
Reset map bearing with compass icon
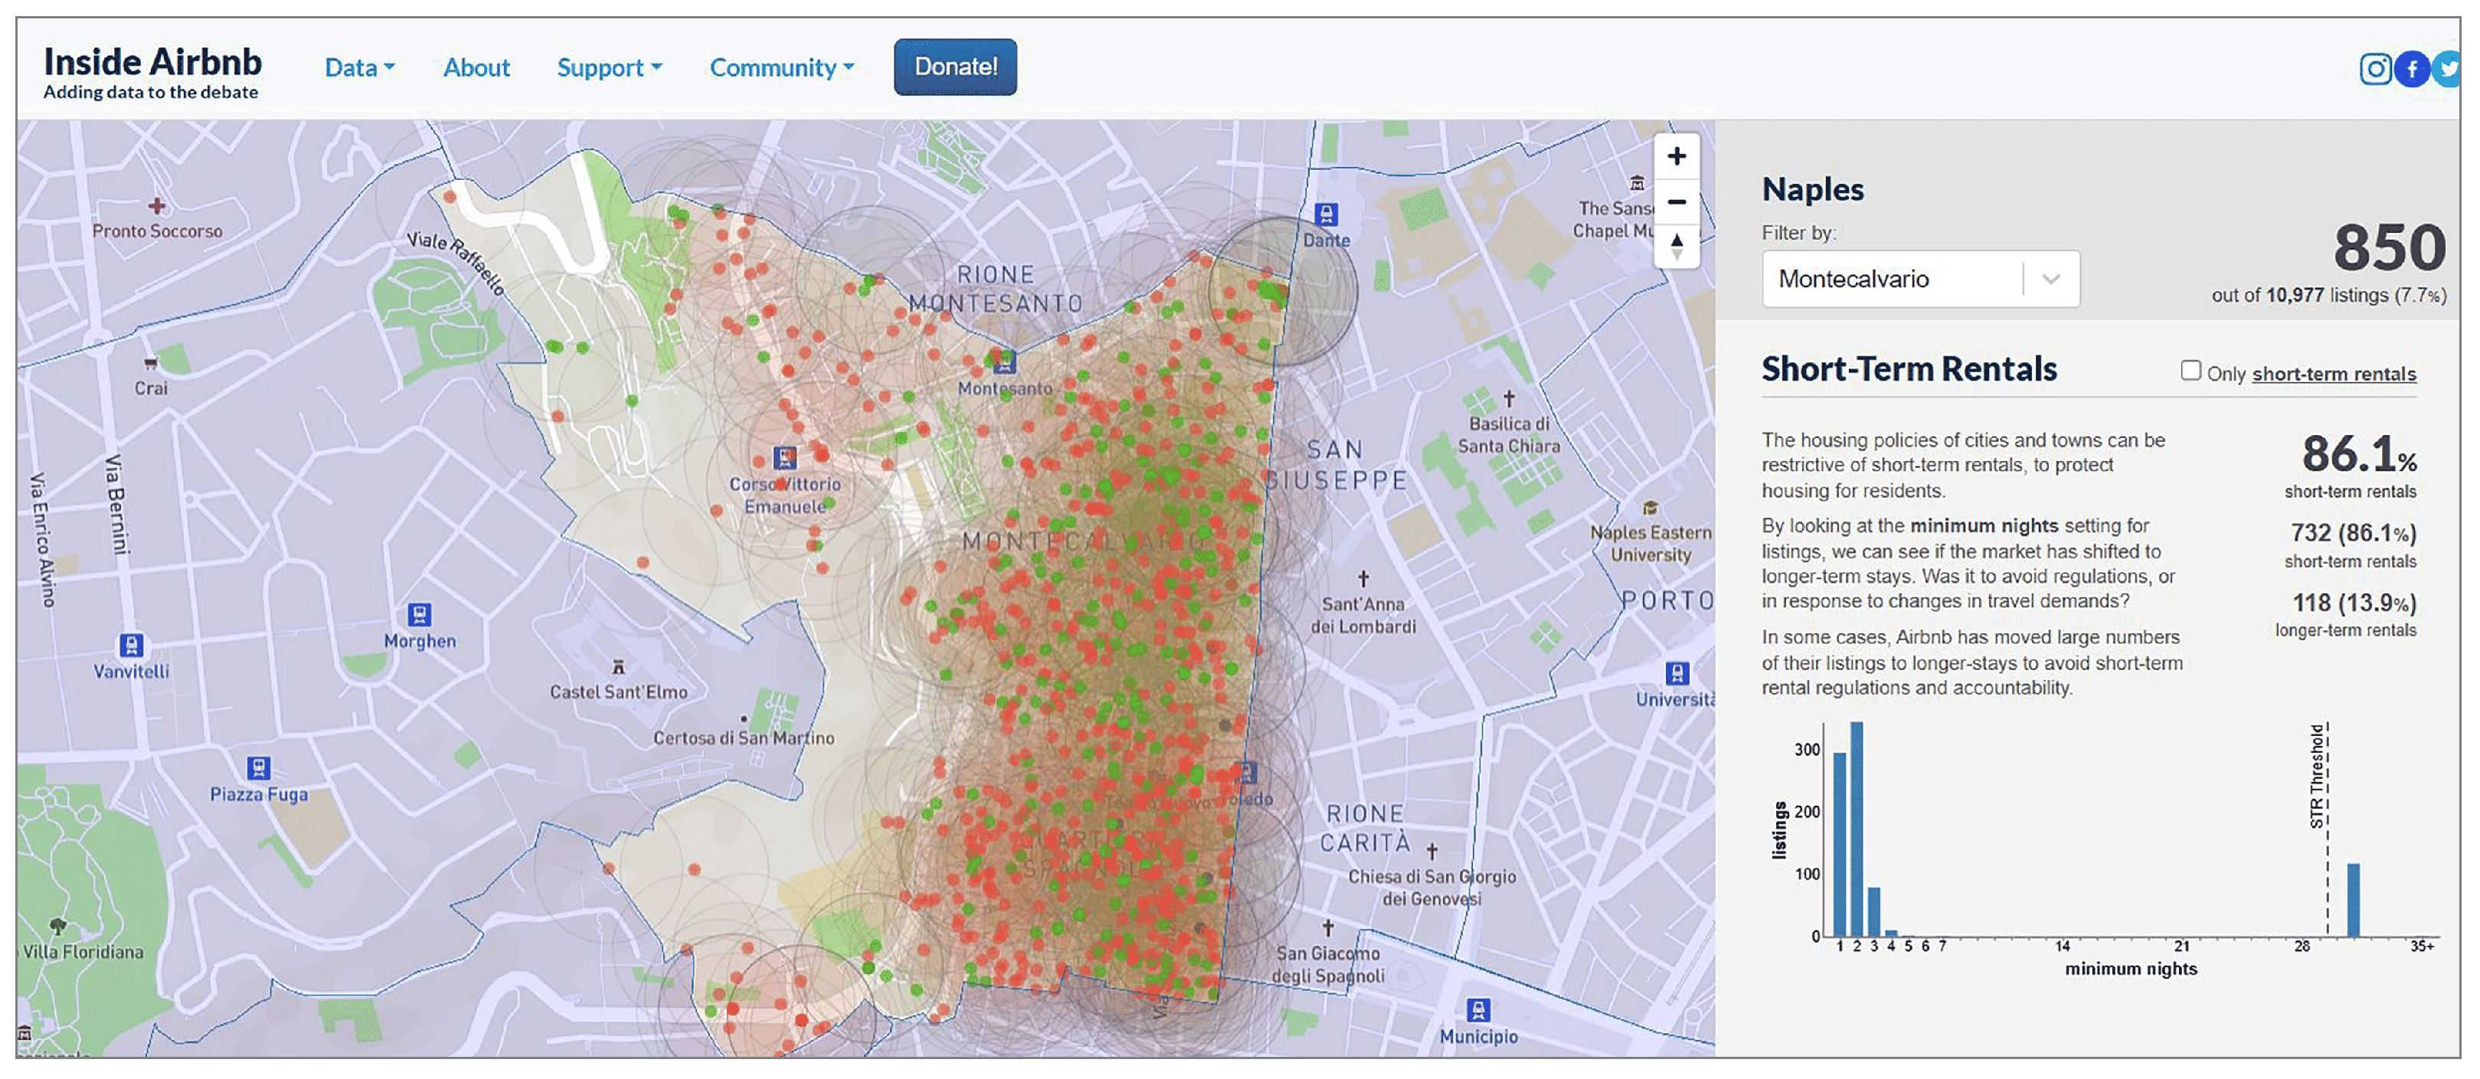[x=1676, y=246]
